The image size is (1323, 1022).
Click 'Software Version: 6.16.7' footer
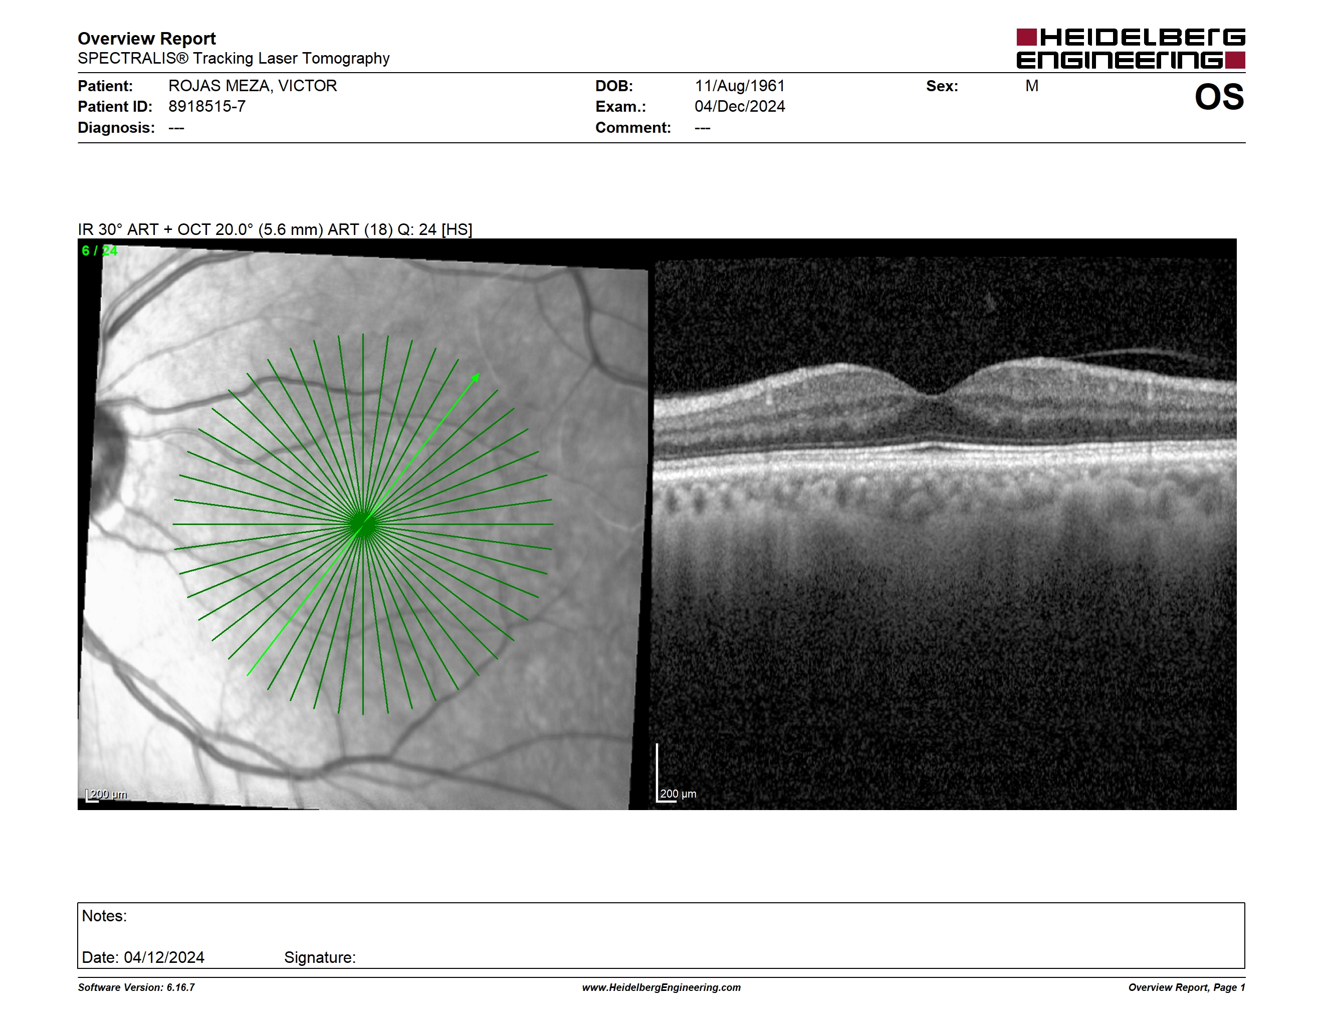point(136,987)
